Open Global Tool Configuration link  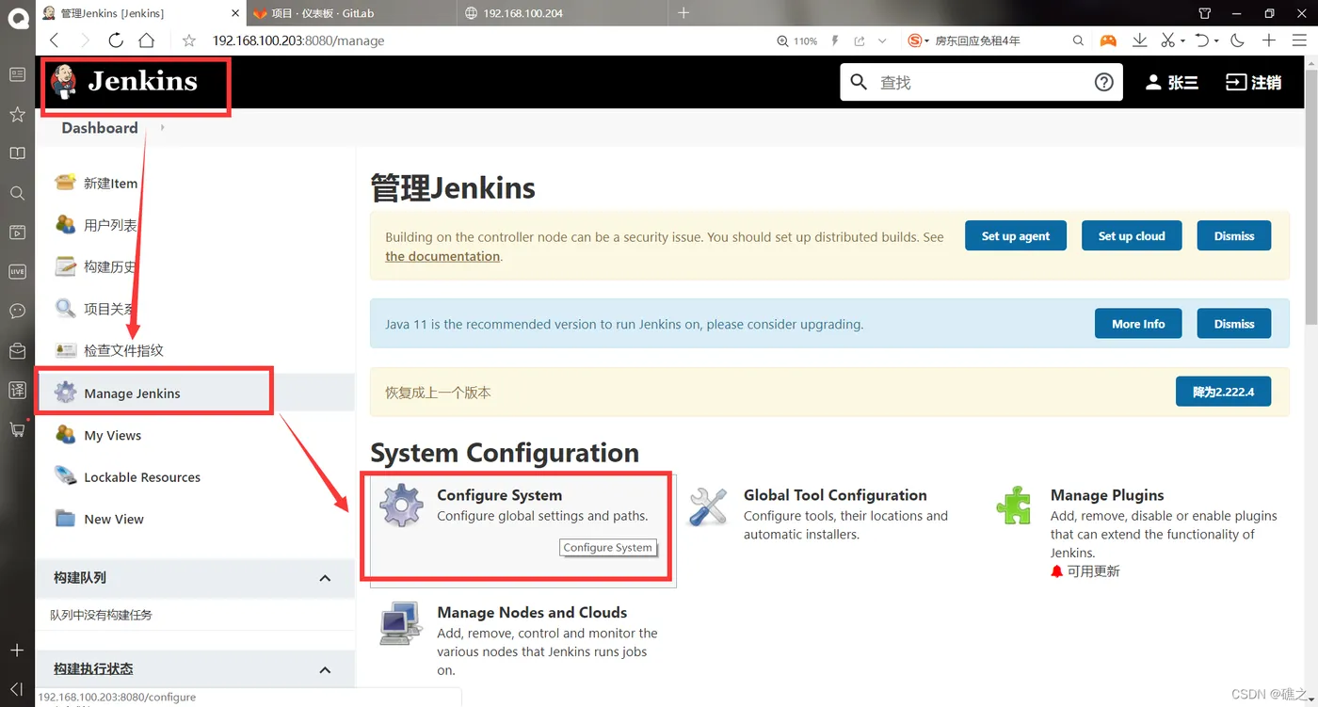(835, 495)
